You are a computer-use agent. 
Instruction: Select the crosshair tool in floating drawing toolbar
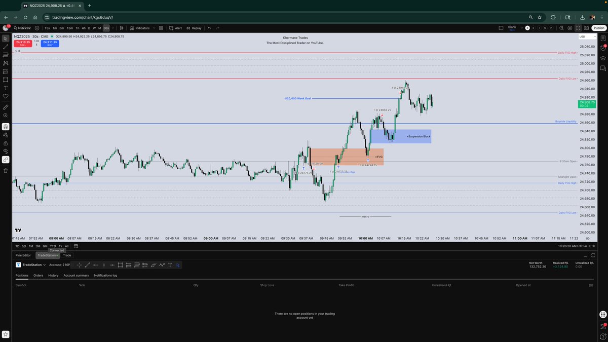click(x=79, y=265)
